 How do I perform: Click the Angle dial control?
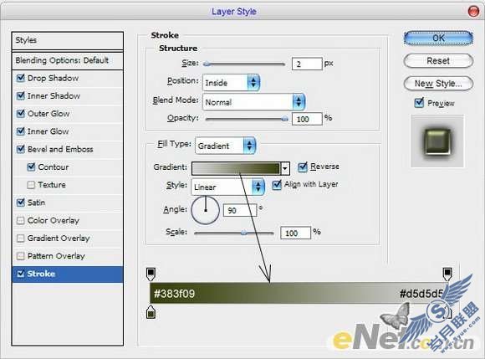pos(206,210)
